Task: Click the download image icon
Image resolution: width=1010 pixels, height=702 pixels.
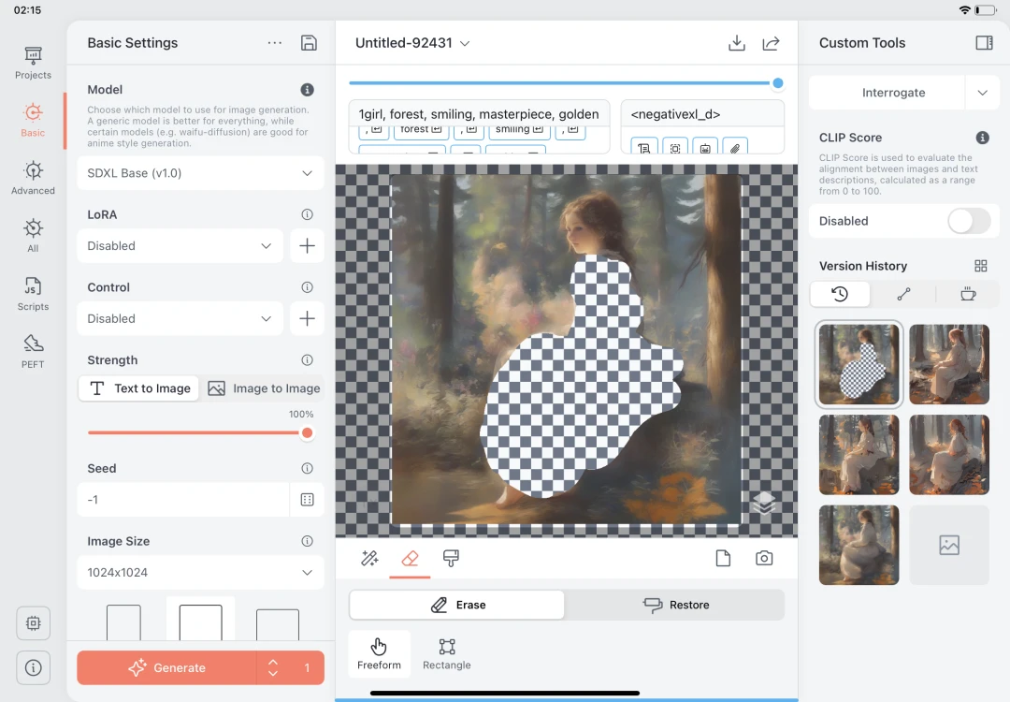Action: click(737, 43)
